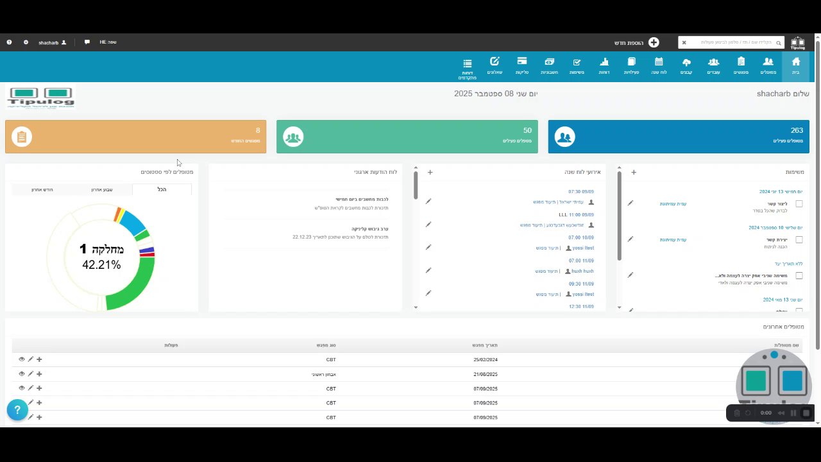
Task: Select the 'חודש אחרון' tab
Action: [x=42, y=189]
